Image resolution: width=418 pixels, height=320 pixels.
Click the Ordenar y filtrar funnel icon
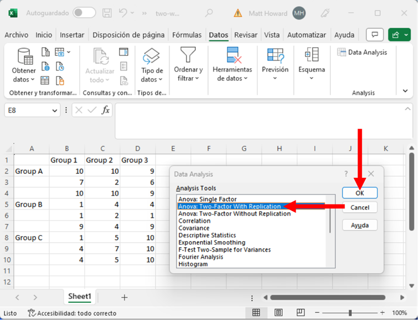click(188, 56)
